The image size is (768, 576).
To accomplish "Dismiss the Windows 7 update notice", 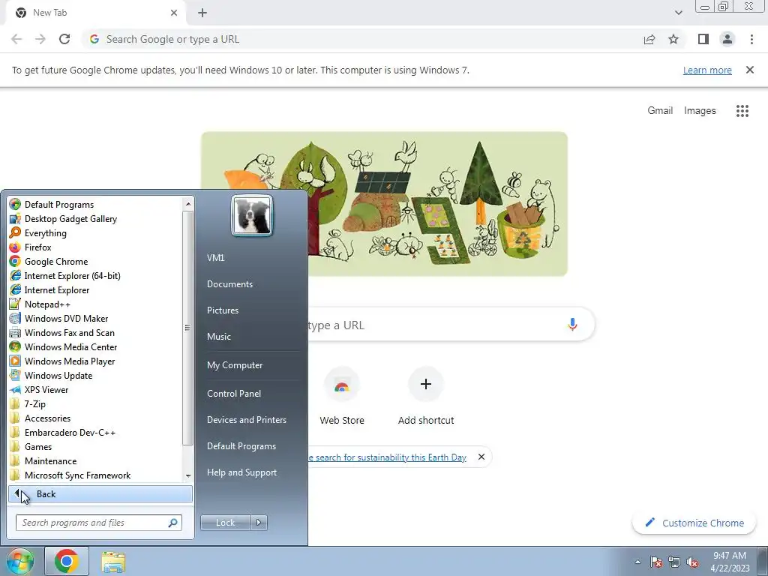I will tap(749, 70).
